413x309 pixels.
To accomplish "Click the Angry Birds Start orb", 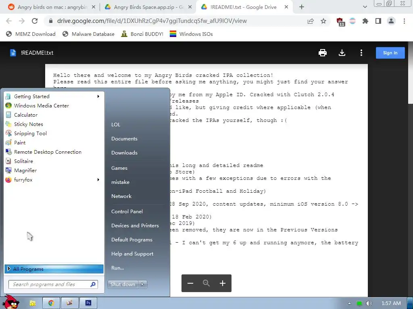I will coord(11,302).
